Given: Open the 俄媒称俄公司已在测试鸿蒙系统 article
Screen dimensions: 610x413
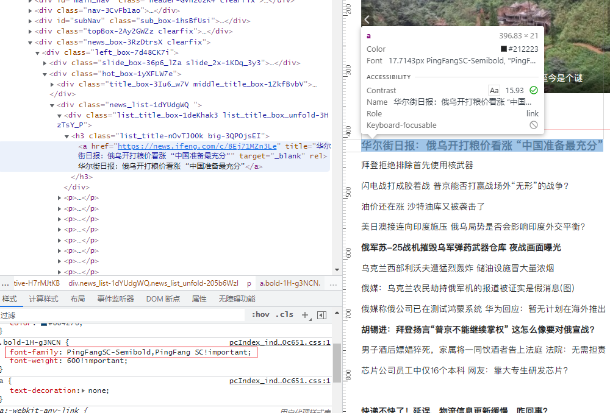Looking at the screenshot, I should [484, 309].
